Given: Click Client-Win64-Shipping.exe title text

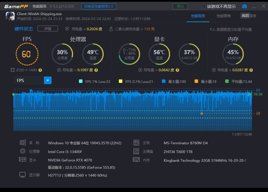Looking at the screenshot, I should [39, 14].
